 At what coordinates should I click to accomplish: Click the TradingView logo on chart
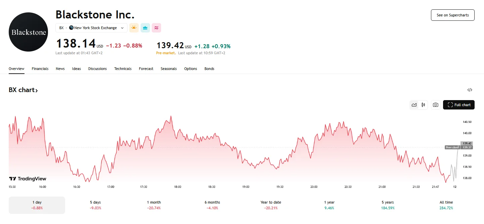[x=28, y=179]
